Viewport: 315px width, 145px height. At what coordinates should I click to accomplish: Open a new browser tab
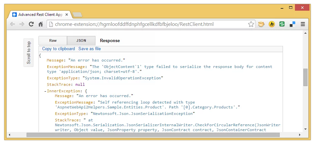77,15
